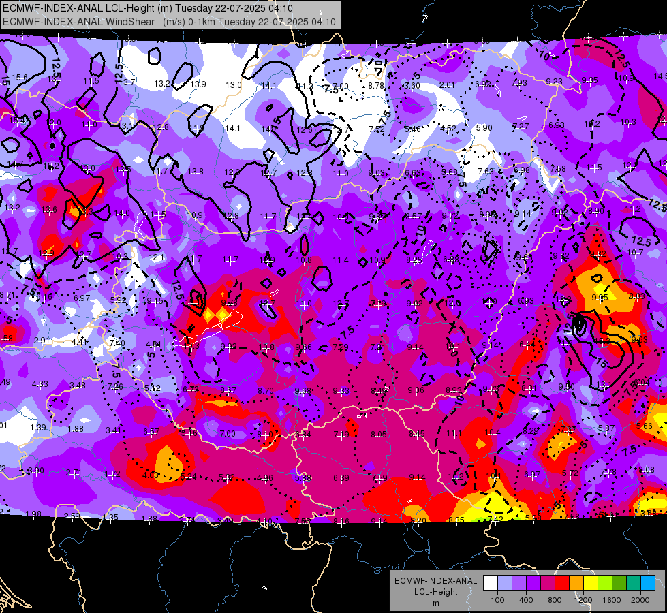Click the orange legend color swatch
Screen dimensions: 667x613
coord(576,582)
